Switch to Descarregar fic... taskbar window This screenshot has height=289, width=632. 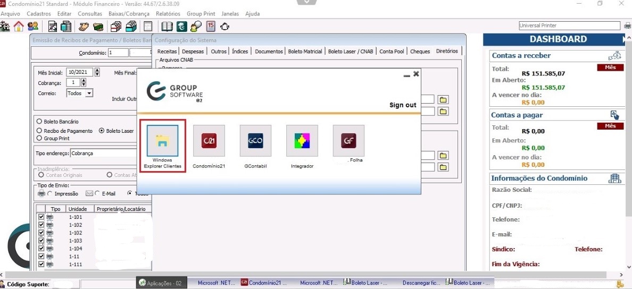422,283
